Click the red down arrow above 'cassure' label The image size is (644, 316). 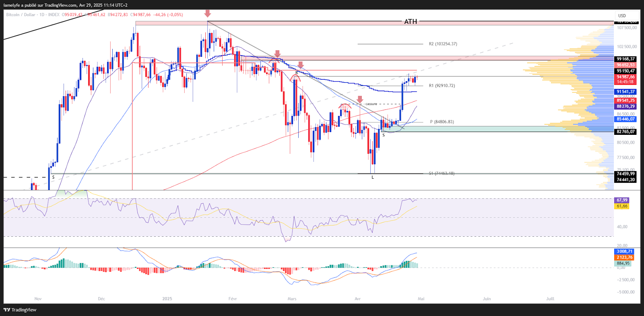(360, 99)
